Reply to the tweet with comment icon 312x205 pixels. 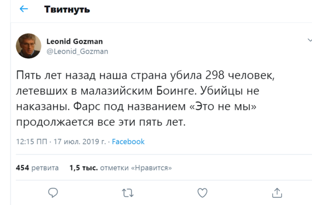[x=53, y=193]
